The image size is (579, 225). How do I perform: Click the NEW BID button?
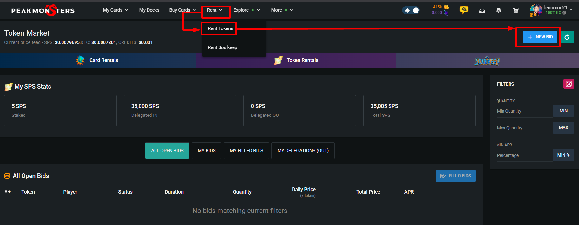click(x=540, y=37)
